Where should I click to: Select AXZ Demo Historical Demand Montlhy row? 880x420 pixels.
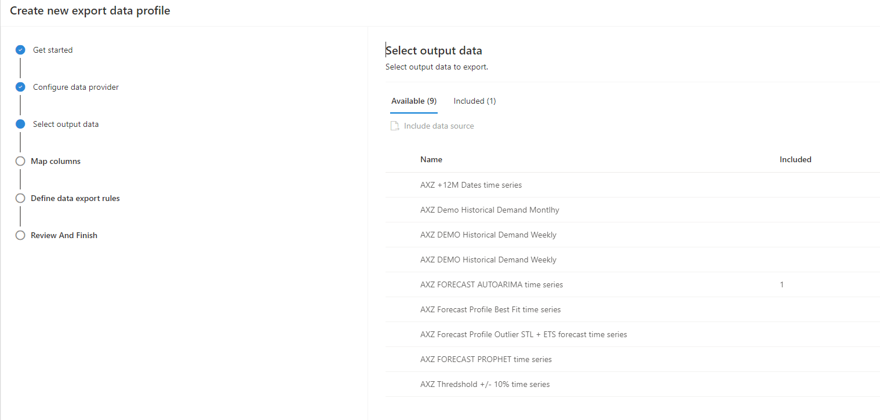coord(489,210)
